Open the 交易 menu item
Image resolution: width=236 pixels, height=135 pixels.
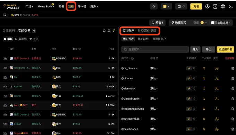pos(61,6)
